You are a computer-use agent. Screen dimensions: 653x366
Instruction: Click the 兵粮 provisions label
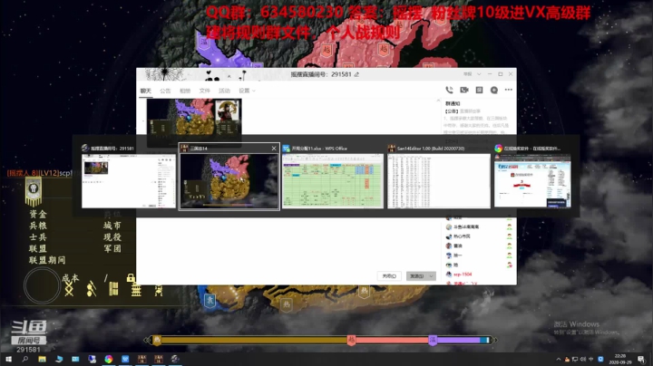click(38, 226)
